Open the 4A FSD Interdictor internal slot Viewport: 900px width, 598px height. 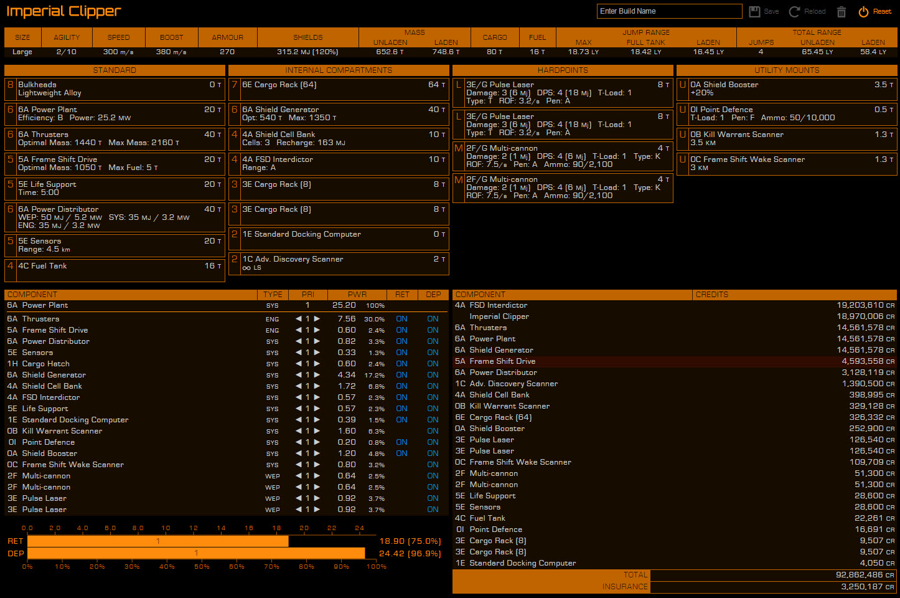[x=339, y=164]
